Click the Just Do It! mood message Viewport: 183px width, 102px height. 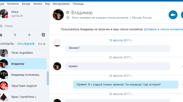[17, 16]
